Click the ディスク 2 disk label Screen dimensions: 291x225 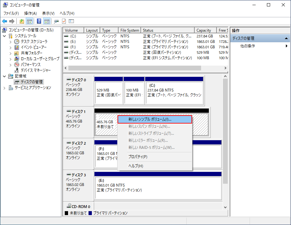click(78, 143)
